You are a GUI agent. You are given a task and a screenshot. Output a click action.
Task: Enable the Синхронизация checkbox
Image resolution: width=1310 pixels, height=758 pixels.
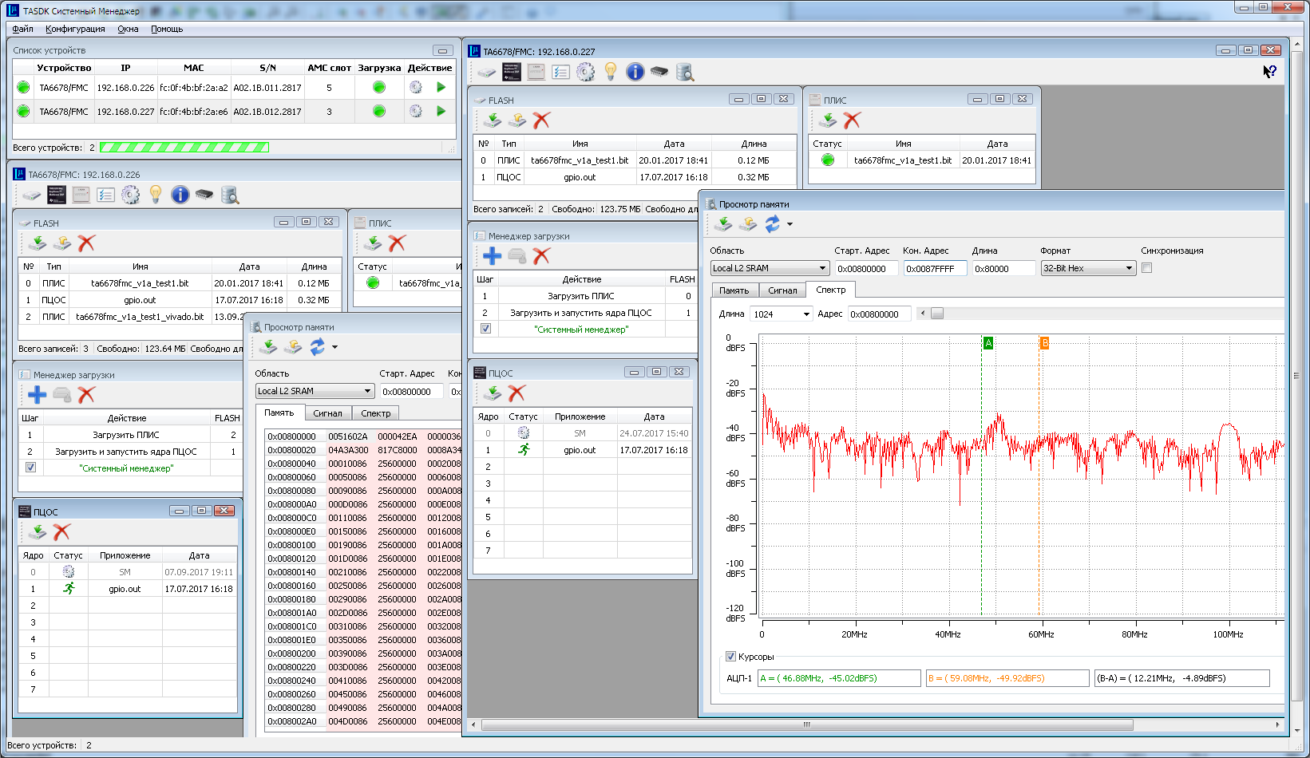point(1147,268)
